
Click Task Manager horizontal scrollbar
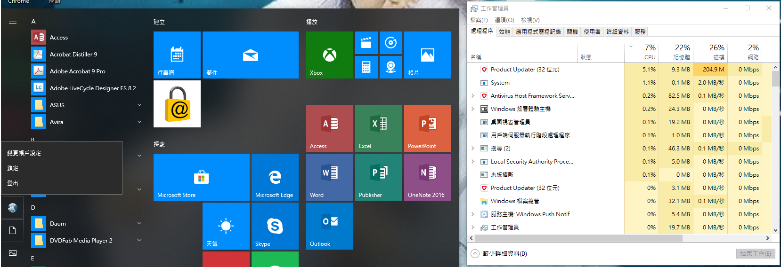[578, 238]
